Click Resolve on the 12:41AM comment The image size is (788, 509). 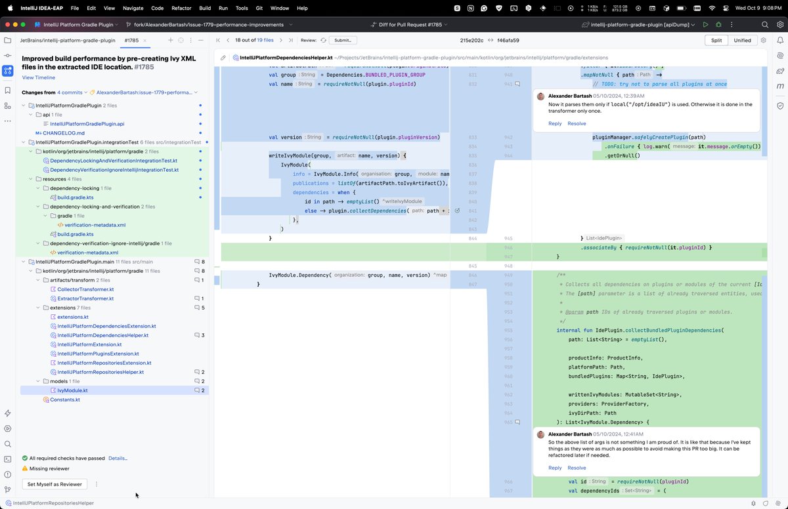(577, 468)
